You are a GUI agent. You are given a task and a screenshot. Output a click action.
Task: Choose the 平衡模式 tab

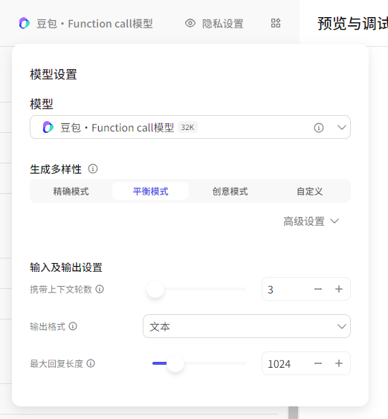point(150,192)
